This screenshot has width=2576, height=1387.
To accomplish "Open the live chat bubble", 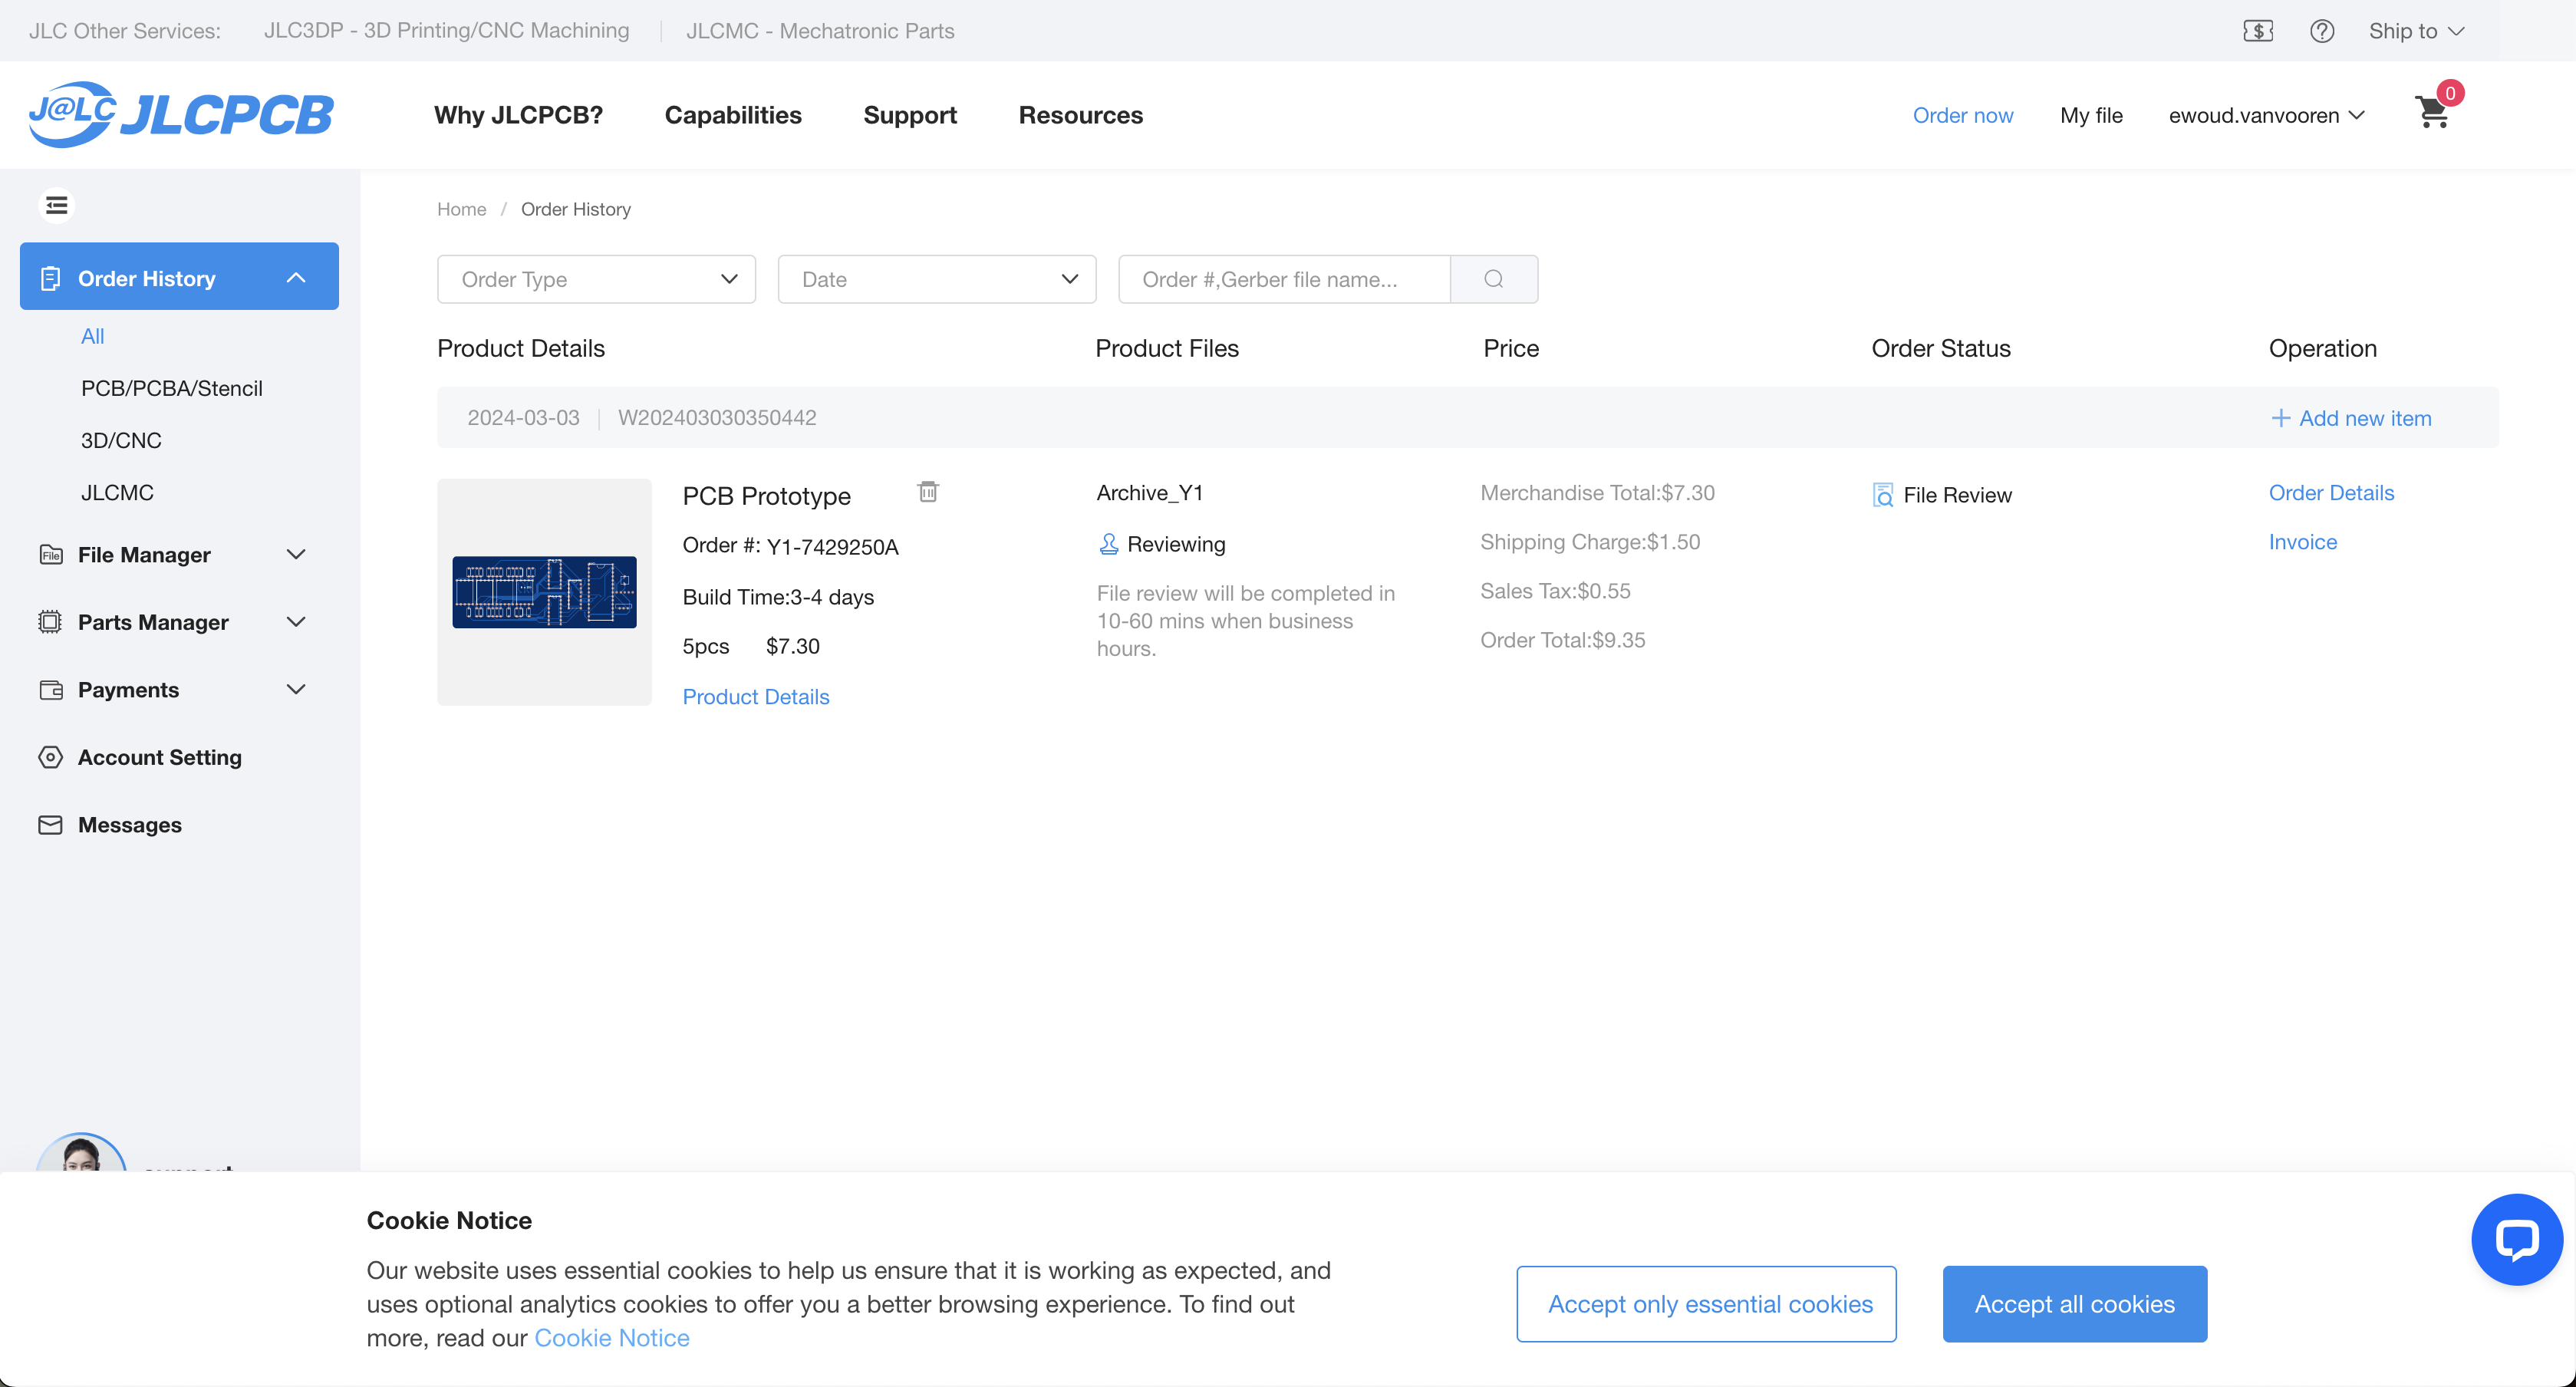I will point(2516,1239).
